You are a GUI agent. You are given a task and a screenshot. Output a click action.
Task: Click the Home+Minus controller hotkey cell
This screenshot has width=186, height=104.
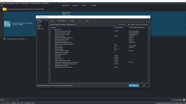pos(133,46)
